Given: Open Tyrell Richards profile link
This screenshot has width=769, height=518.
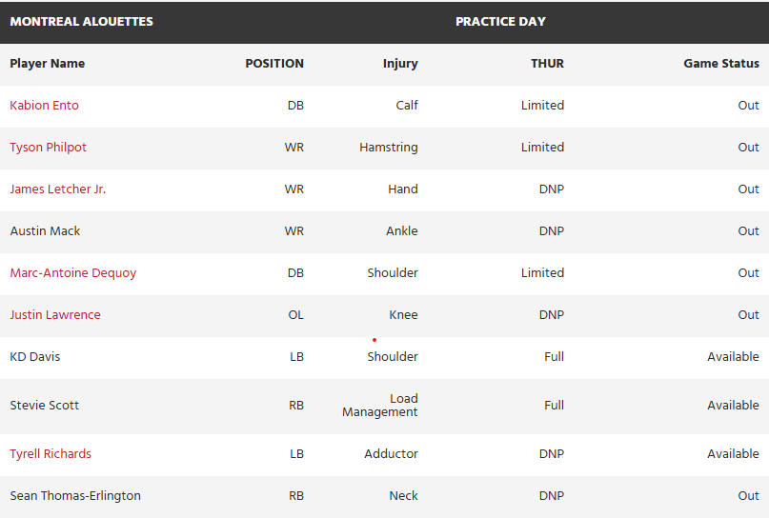Looking at the screenshot, I should [51, 454].
